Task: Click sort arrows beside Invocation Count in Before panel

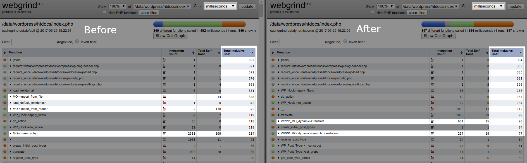Action: pyautogui.click(x=193, y=53)
